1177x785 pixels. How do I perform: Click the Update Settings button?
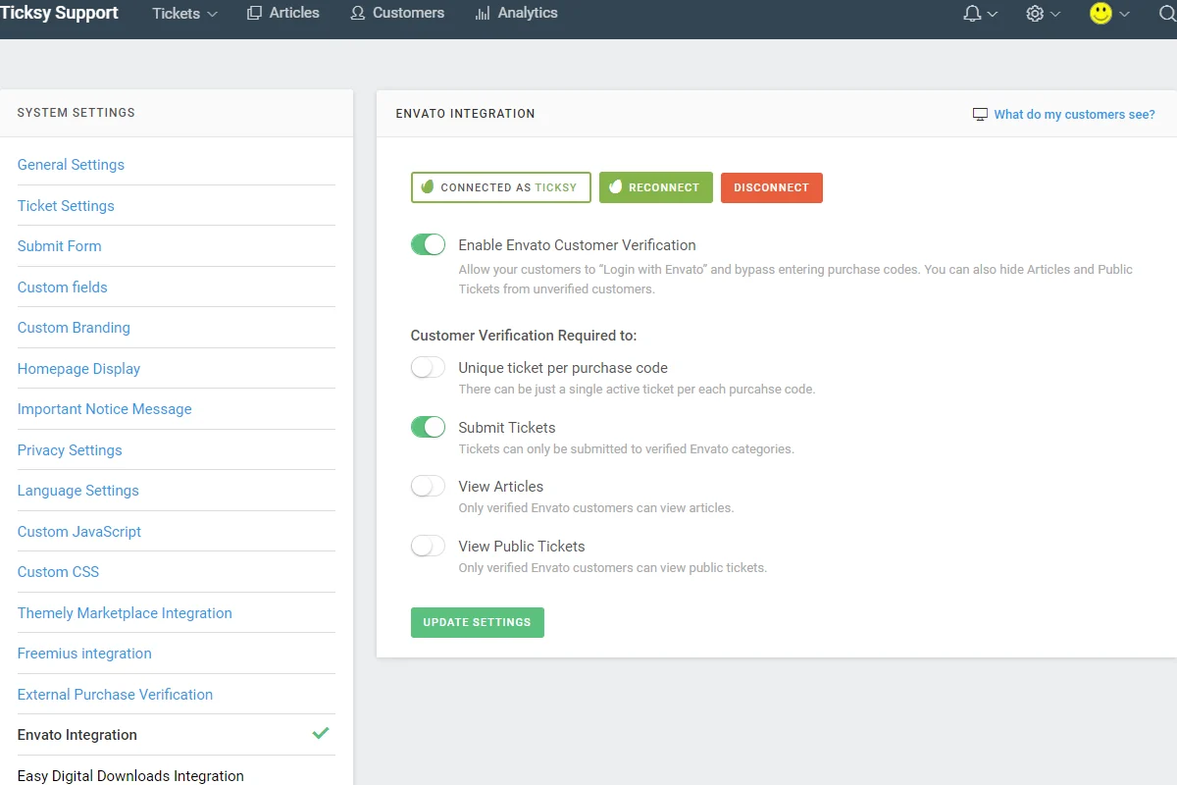[x=478, y=622]
